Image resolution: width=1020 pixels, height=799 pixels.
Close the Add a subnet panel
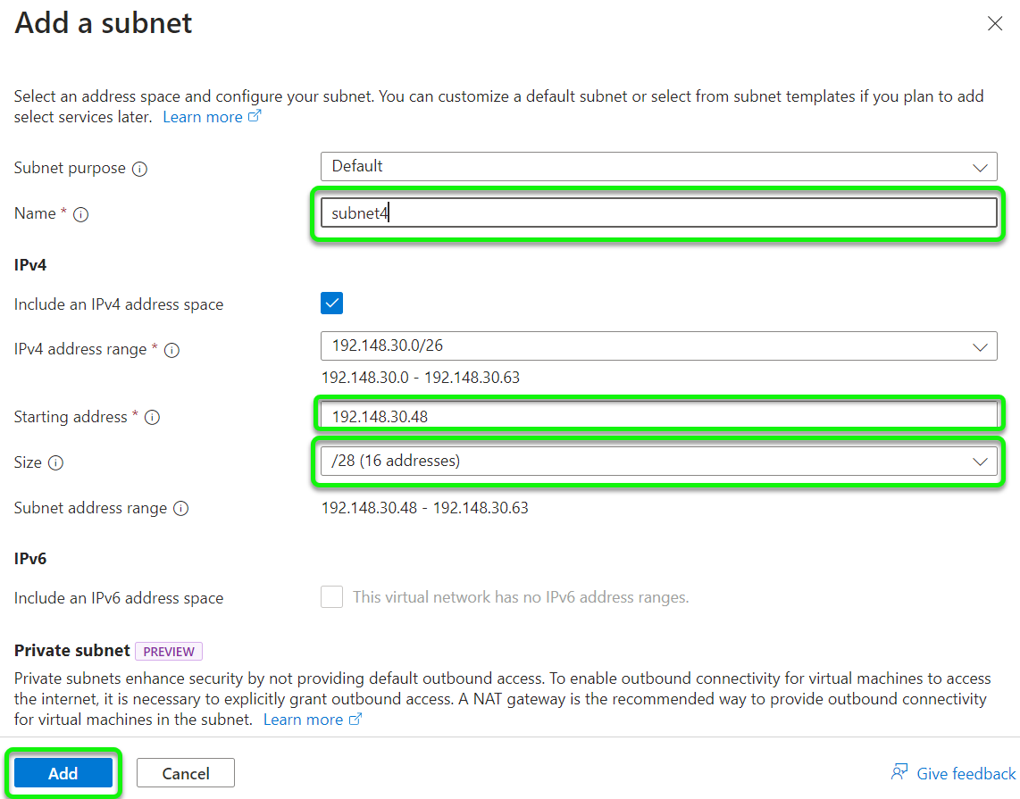pyautogui.click(x=995, y=23)
